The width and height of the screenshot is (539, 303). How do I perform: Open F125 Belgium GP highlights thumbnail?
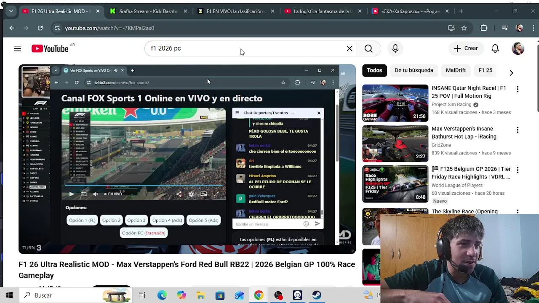click(x=395, y=184)
